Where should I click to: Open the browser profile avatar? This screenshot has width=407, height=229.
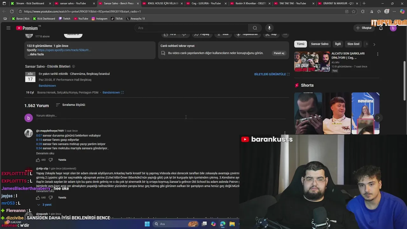(387, 11)
